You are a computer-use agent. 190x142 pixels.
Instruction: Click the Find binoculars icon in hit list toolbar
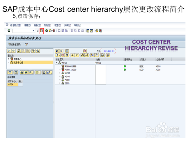(x=16, y=72)
